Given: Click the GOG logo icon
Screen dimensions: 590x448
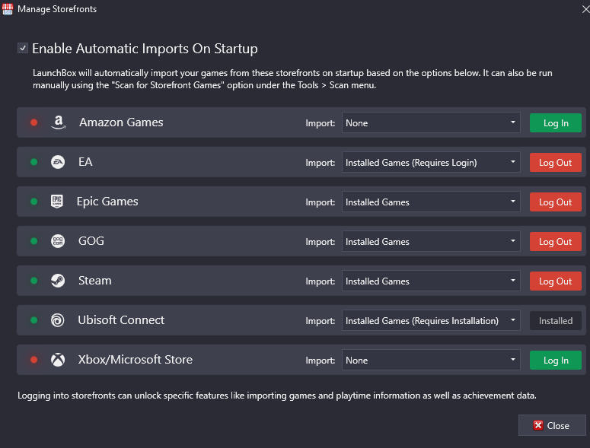Looking at the screenshot, I should click(x=58, y=241).
